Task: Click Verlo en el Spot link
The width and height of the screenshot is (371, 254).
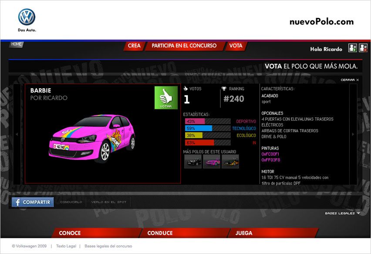Action: 109,202
